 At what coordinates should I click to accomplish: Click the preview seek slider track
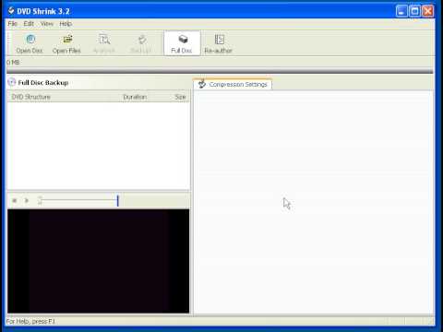click(x=78, y=201)
